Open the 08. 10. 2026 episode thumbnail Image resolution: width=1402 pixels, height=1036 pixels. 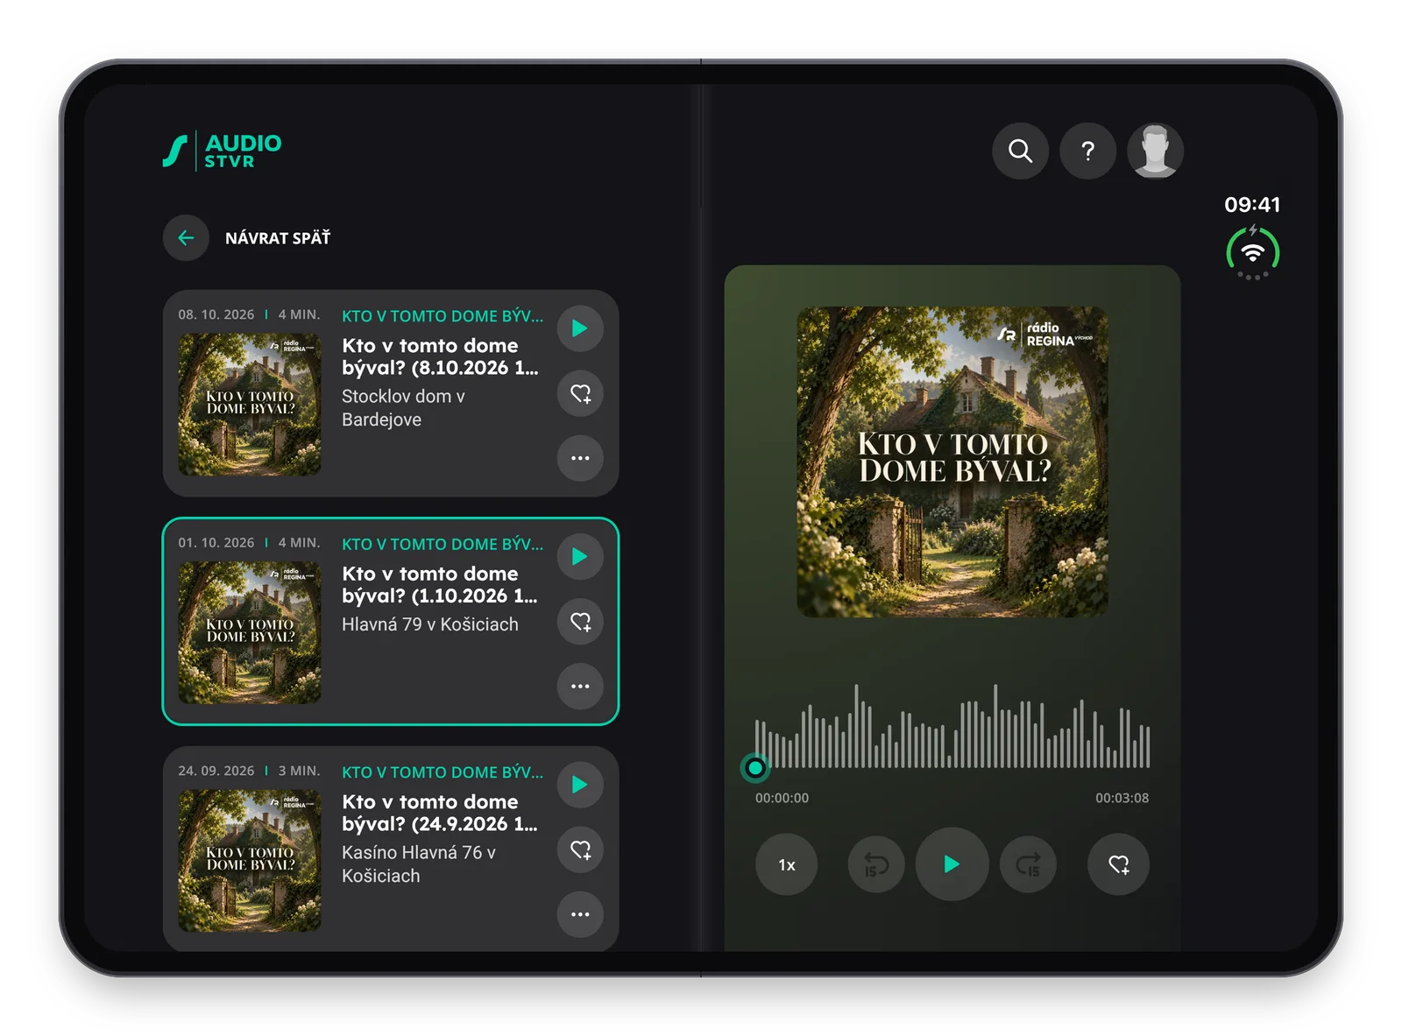tap(250, 405)
